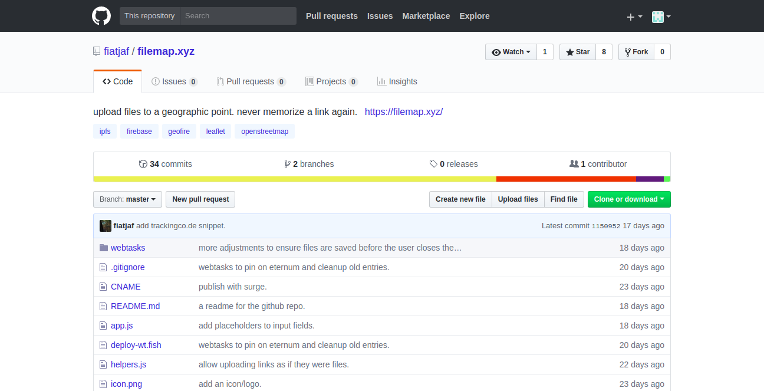The image size is (764, 391).
Task: Click New pull request button
Action: point(200,199)
